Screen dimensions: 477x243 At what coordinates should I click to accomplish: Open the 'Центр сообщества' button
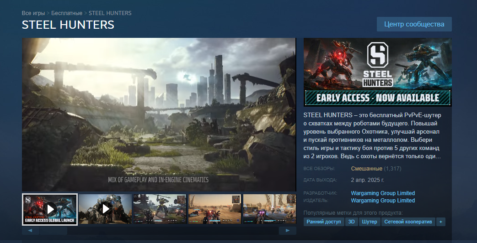click(414, 24)
